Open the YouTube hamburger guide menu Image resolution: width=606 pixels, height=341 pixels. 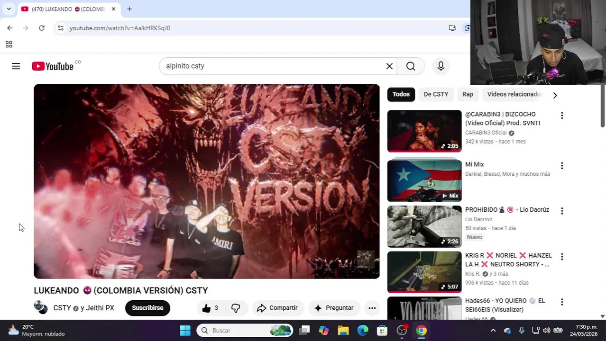point(16,66)
